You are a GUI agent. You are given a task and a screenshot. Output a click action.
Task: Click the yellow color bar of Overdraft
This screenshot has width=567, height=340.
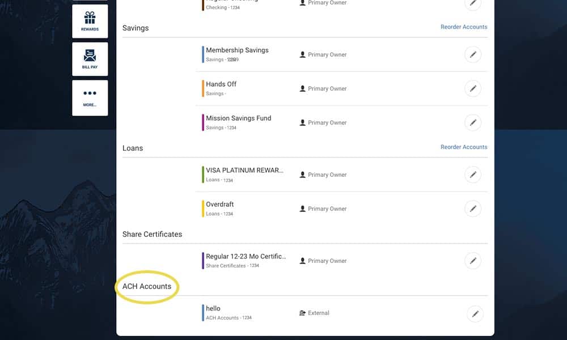tap(203, 209)
